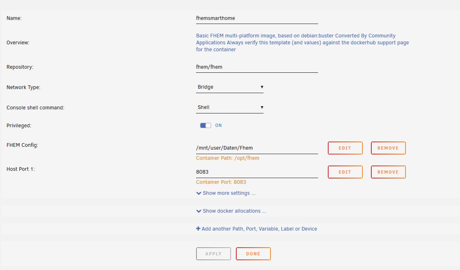Click the Apply button
This screenshot has height=270, width=460.
[213, 254]
